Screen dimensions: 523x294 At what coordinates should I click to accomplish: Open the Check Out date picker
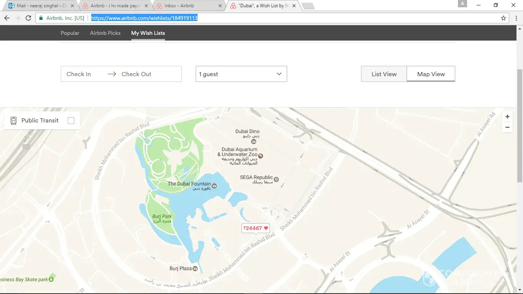coord(136,74)
